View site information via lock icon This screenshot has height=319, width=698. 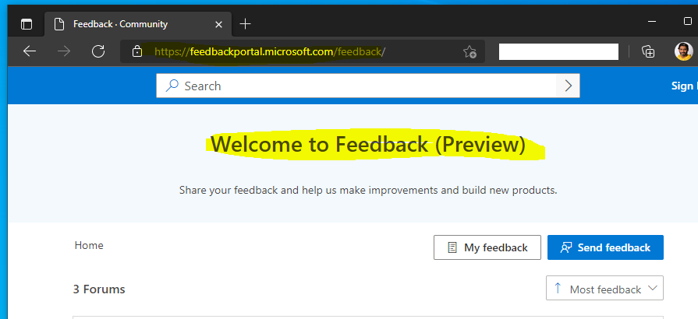[x=137, y=51]
